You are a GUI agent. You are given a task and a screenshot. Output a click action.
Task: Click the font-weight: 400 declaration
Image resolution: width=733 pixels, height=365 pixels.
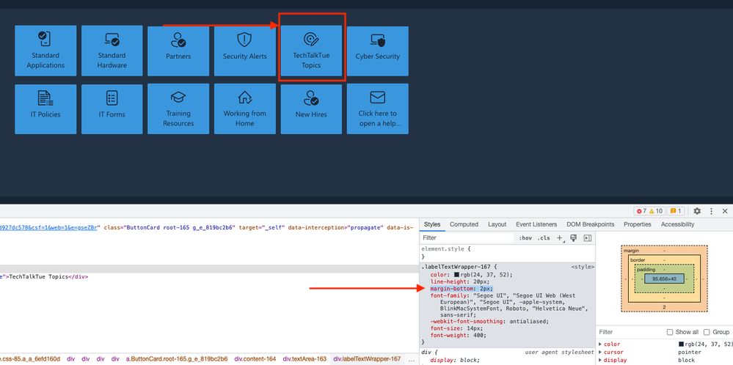tap(459, 335)
